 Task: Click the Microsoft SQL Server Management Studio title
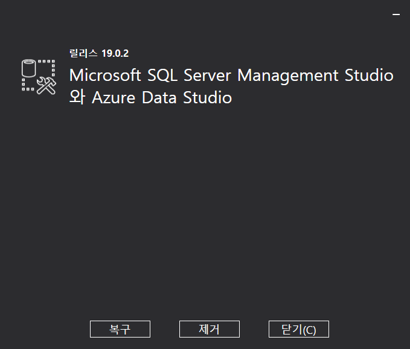[231, 86]
